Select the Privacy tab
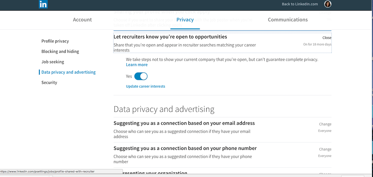The height and width of the screenshot is (177, 373). click(185, 20)
